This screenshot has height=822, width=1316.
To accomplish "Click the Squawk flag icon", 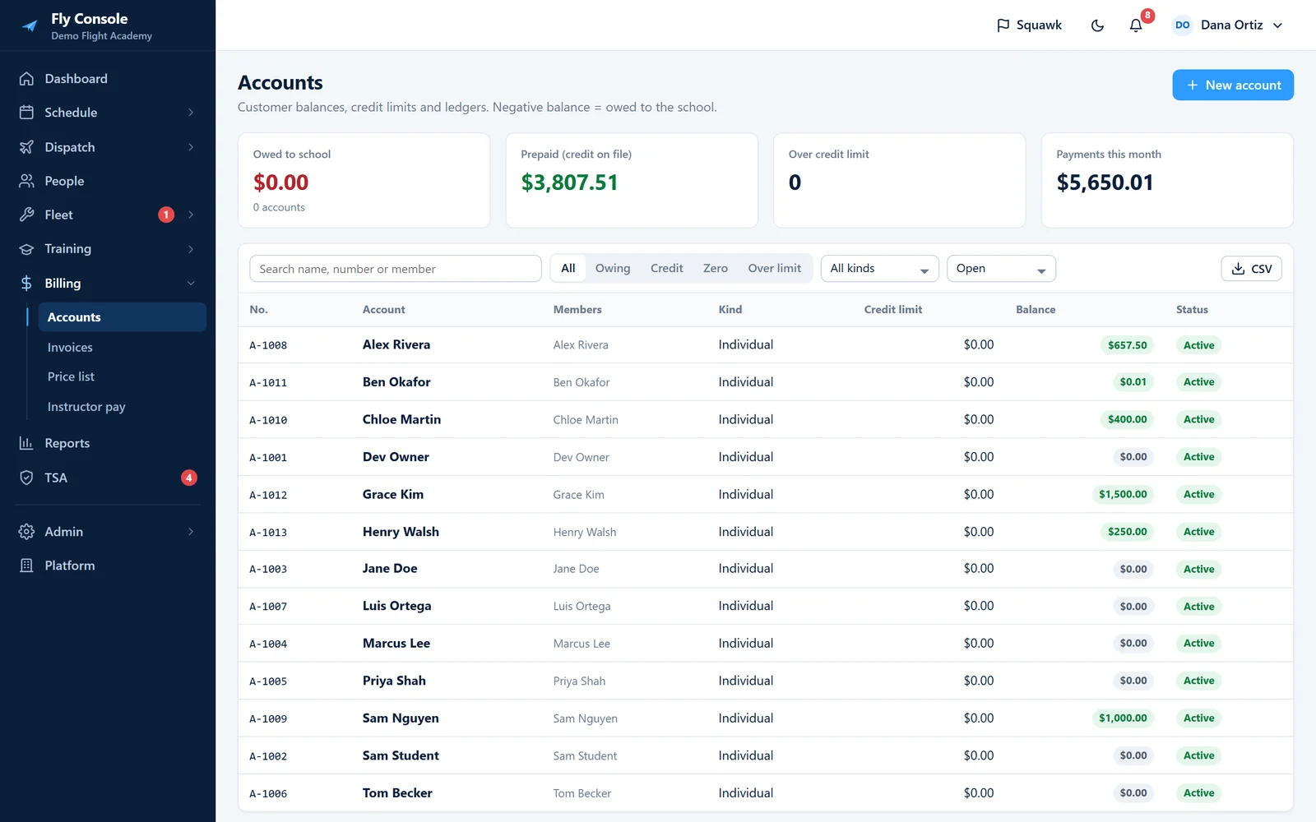I will (x=1003, y=25).
